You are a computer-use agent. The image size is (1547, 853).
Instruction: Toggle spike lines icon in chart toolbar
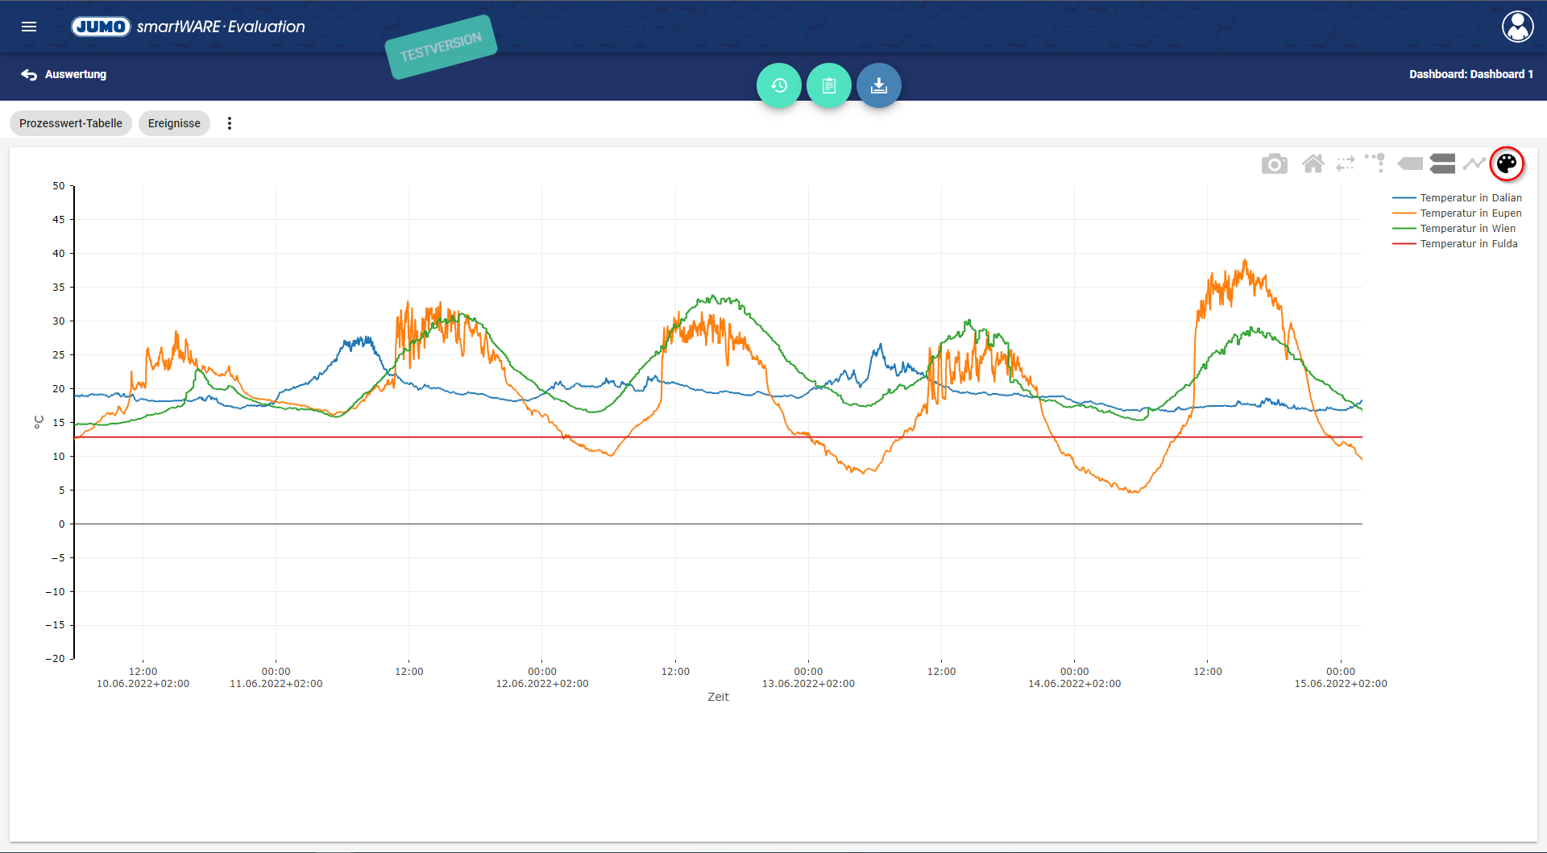tap(1375, 164)
